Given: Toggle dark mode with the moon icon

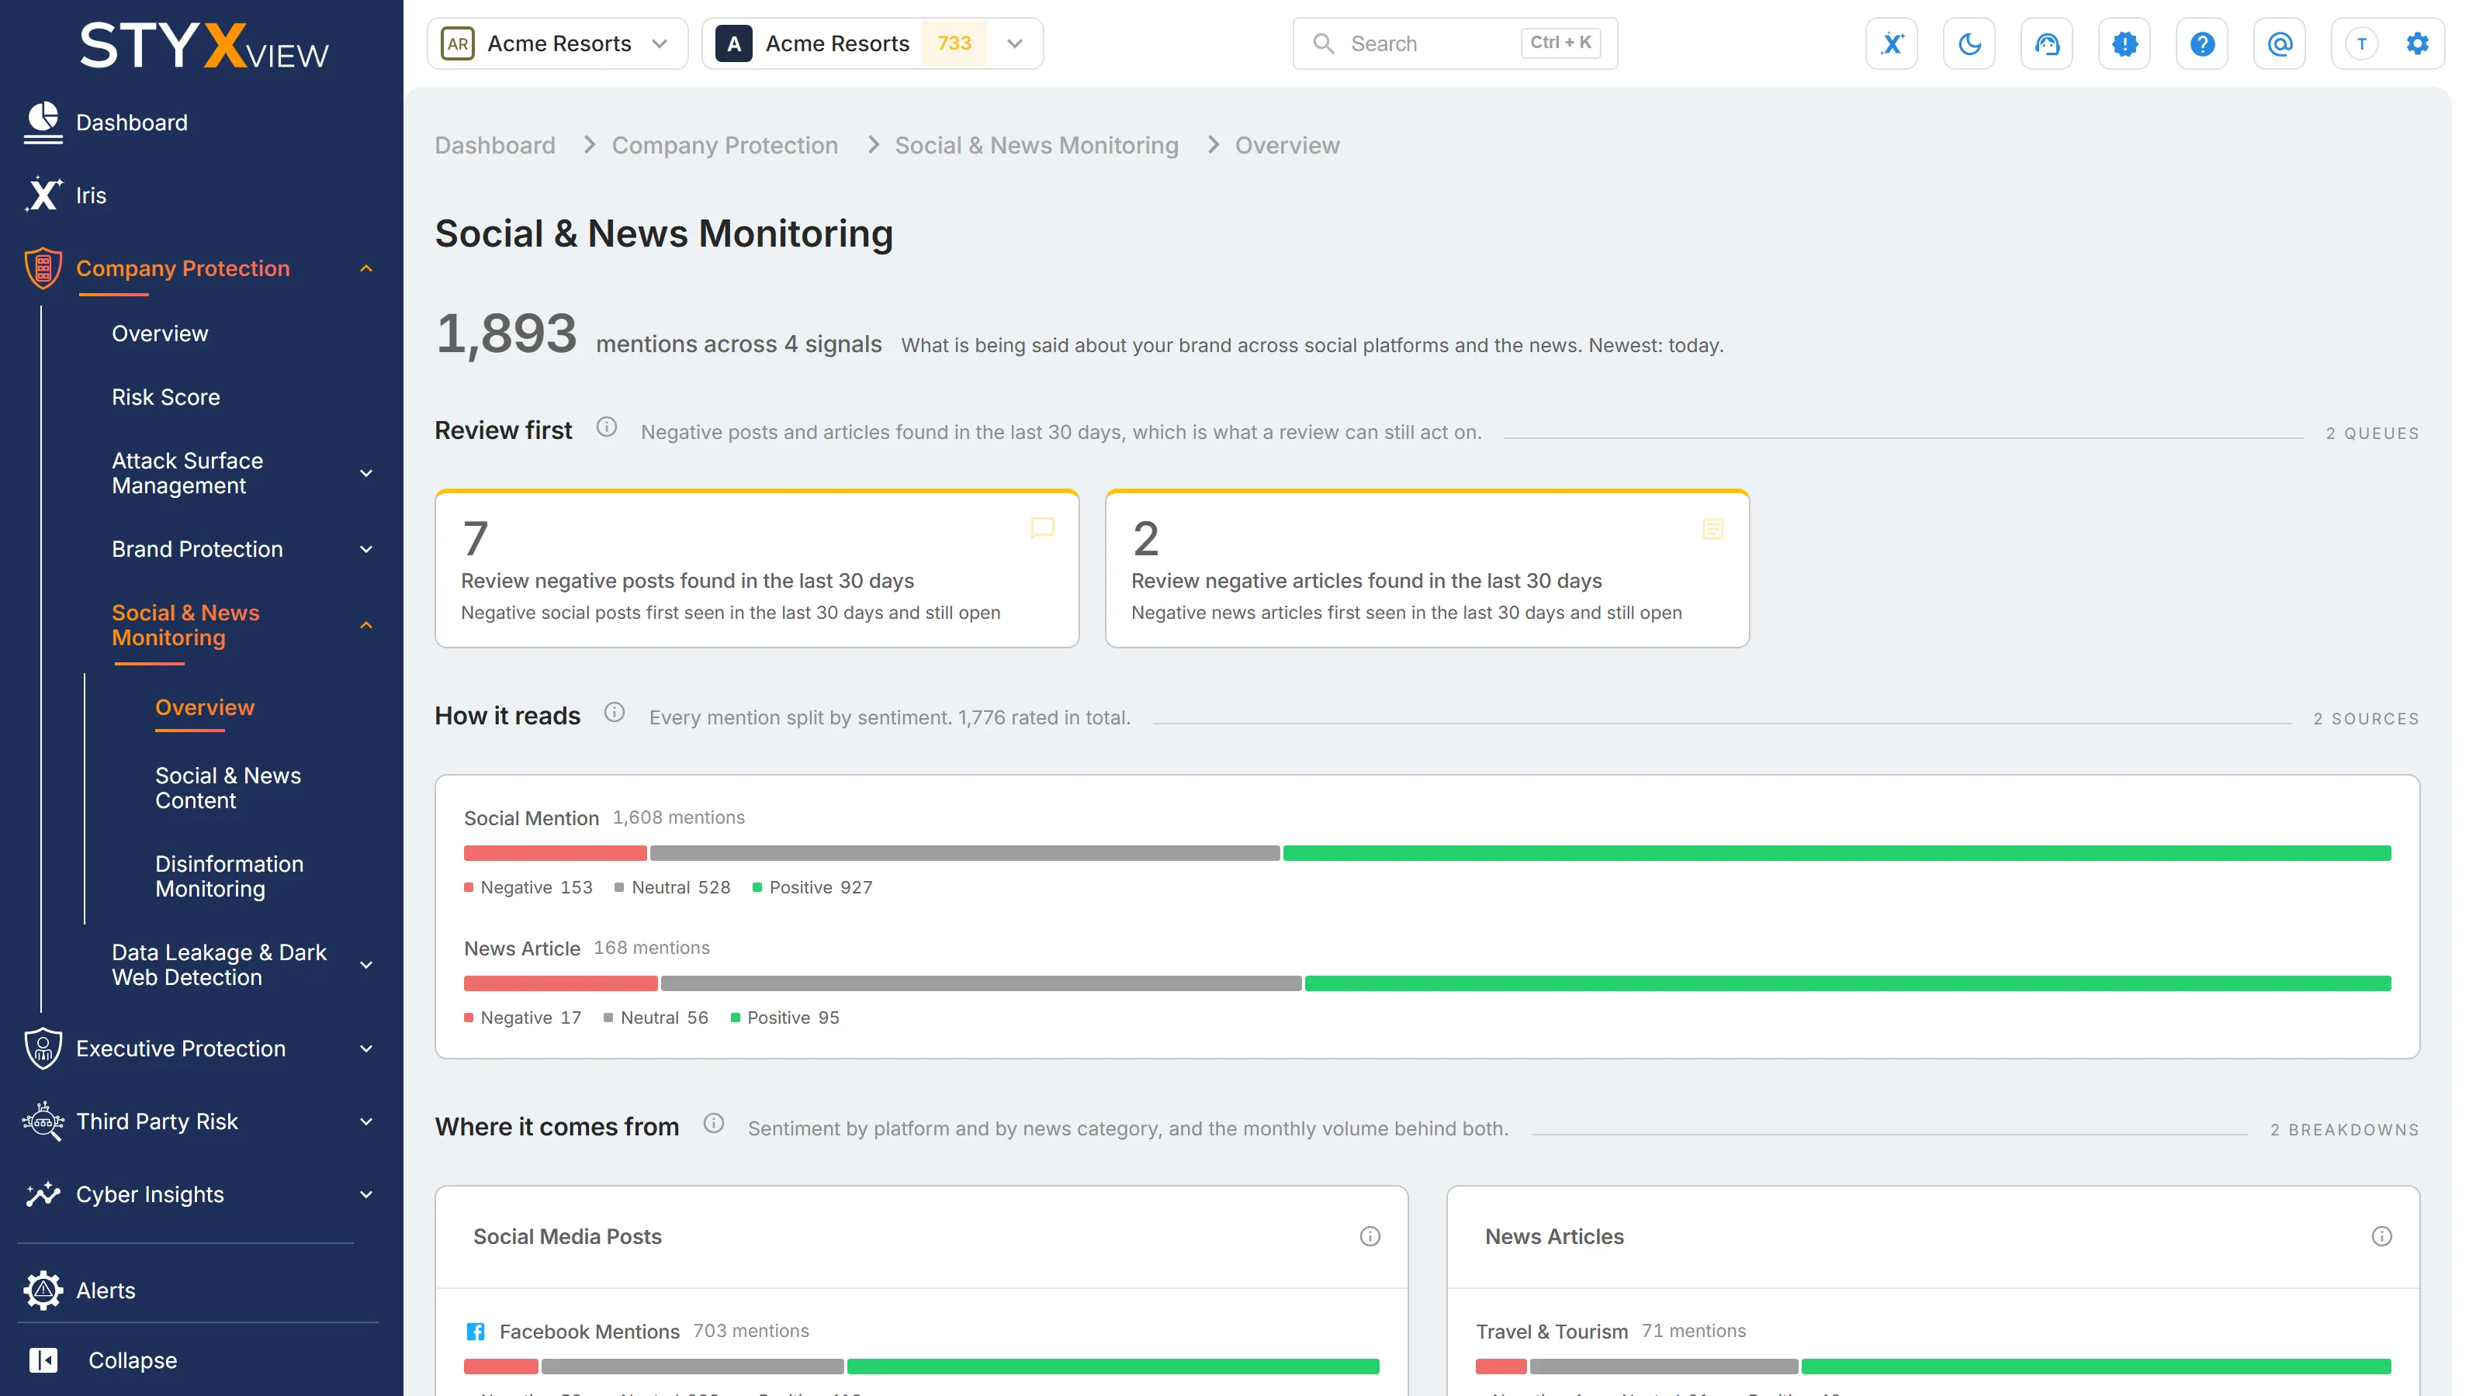Looking at the screenshot, I should point(1969,43).
